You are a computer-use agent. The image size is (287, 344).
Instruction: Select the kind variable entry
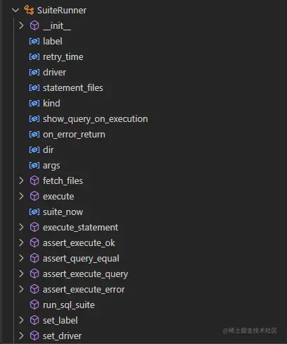coord(51,104)
